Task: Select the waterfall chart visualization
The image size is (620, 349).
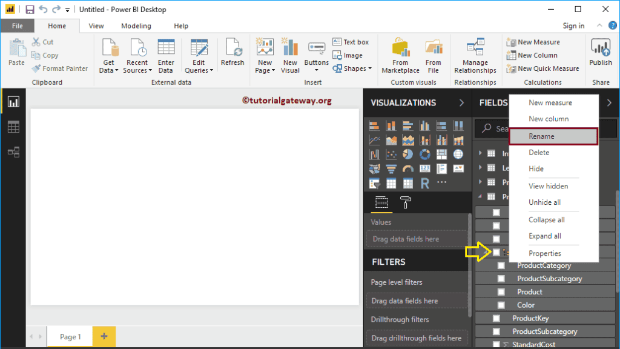Action: (x=374, y=155)
